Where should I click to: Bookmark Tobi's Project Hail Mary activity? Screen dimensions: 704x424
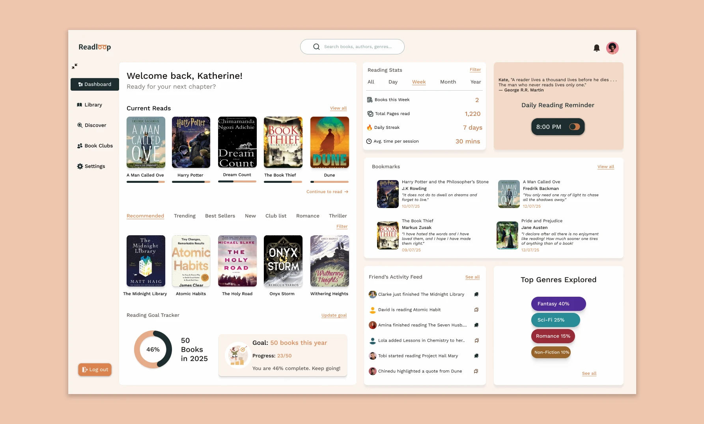click(x=476, y=356)
